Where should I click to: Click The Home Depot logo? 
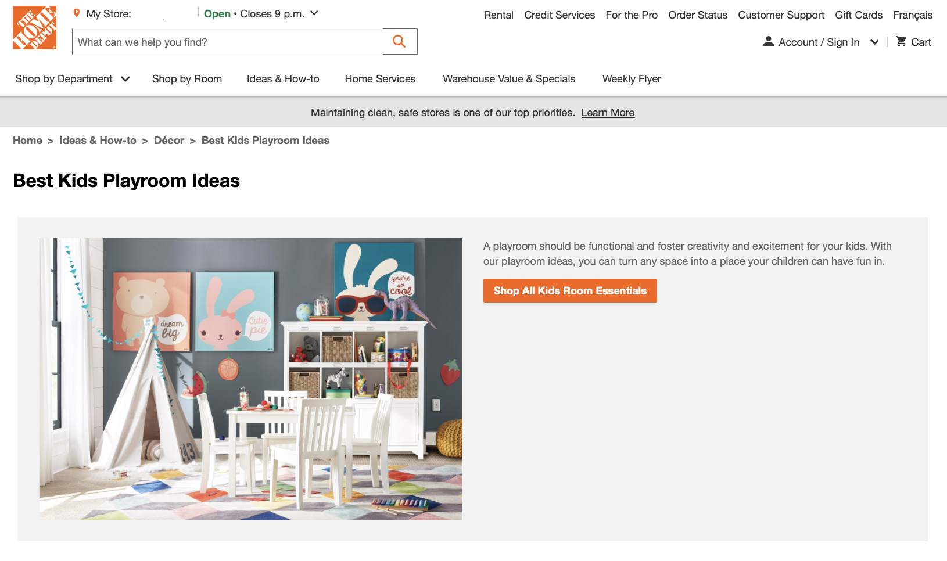click(35, 28)
